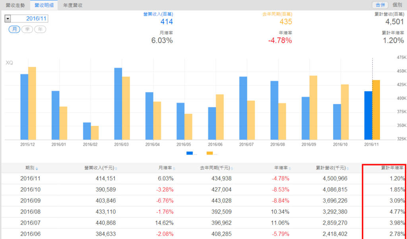The image size is (407, 239).
Task: Click the 2016/11 row period cell
Action: (30, 179)
